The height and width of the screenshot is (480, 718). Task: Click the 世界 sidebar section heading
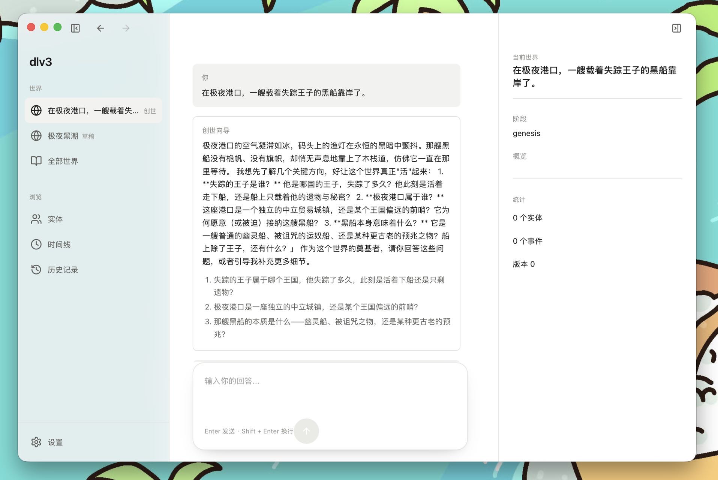coord(36,88)
